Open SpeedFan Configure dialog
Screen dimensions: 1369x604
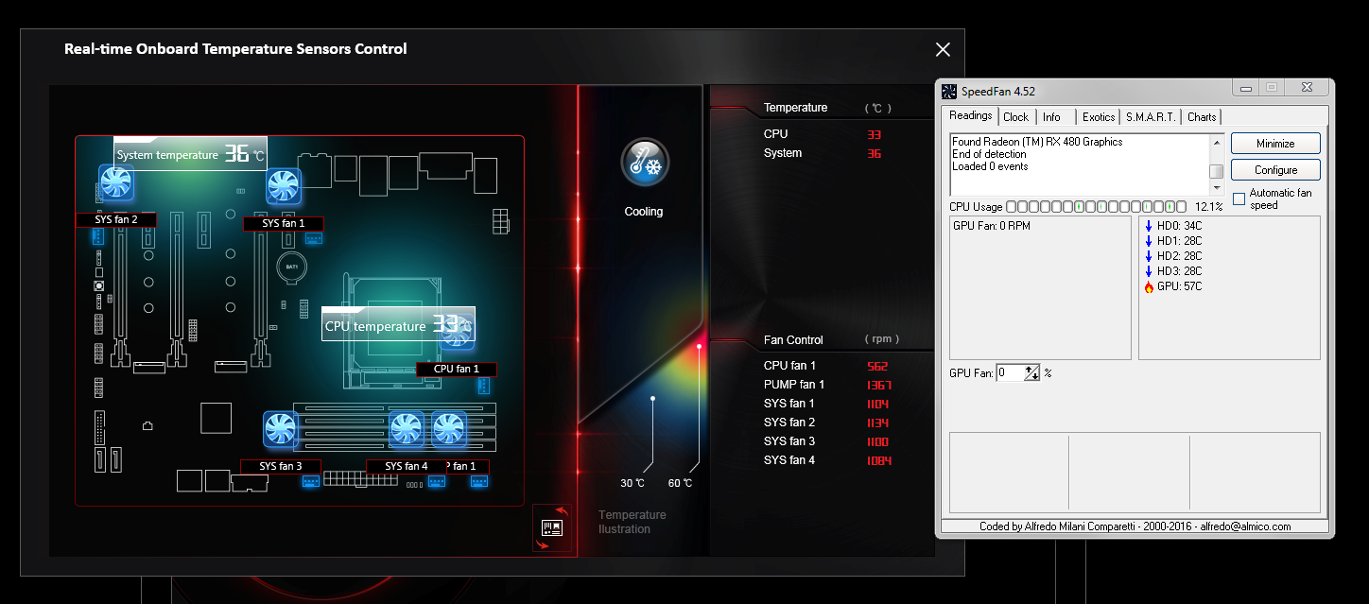coord(1275,170)
